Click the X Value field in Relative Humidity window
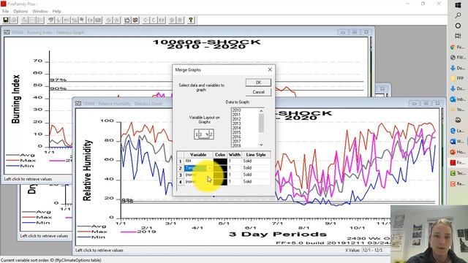468x263 pixels. pos(375,250)
